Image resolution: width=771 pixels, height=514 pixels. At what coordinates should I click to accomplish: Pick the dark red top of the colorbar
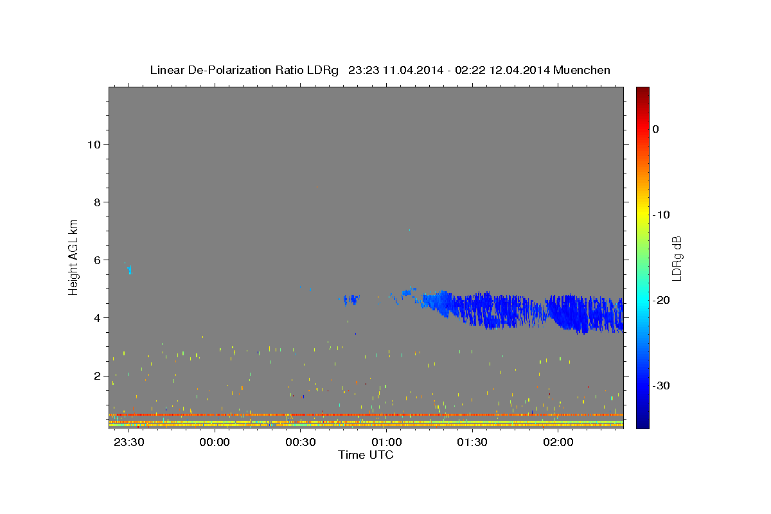[x=642, y=91]
